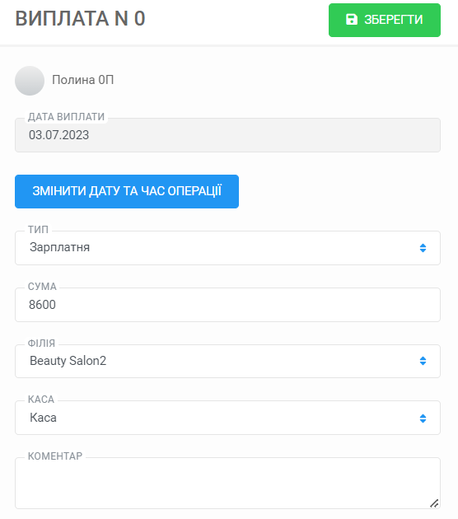Image resolution: width=458 pixels, height=519 pixels.
Task: Click the Сума field containing 8600
Action: pyautogui.click(x=227, y=305)
